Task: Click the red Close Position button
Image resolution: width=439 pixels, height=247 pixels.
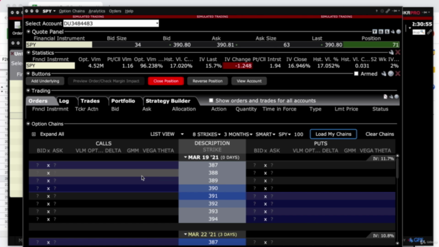Action: coord(166,81)
